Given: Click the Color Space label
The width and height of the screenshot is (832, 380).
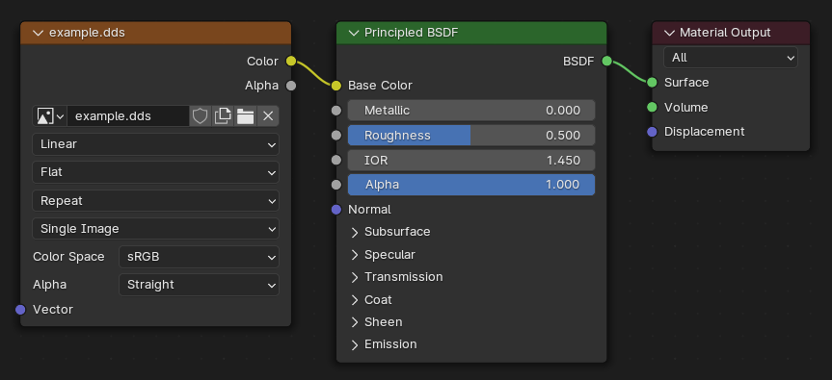Looking at the screenshot, I should (x=68, y=257).
